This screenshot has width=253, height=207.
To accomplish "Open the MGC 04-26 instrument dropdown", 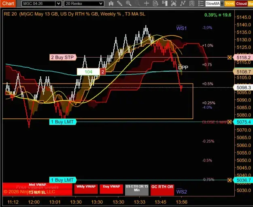I will click(58, 4).
